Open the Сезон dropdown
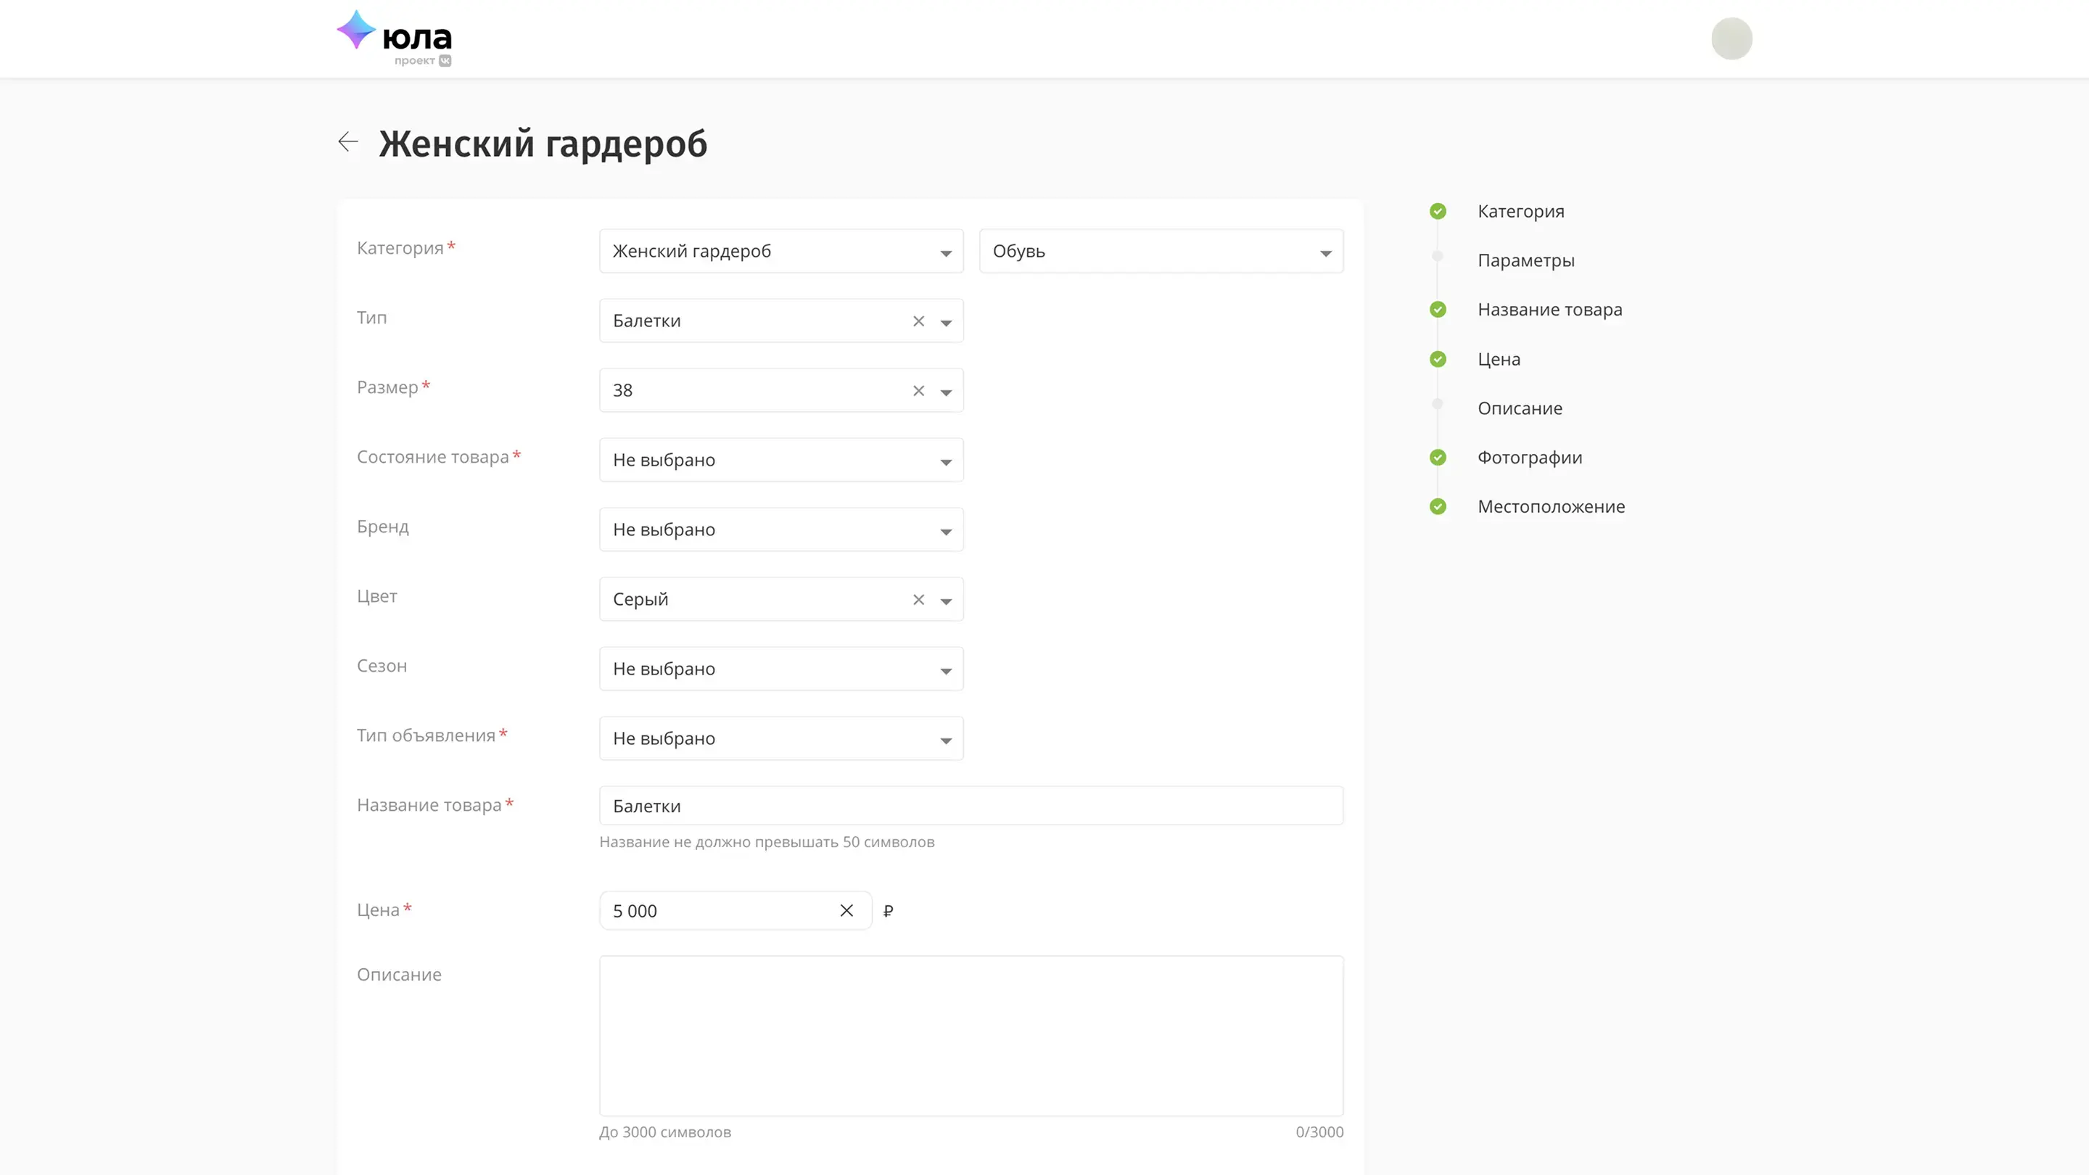The width and height of the screenshot is (2089, 1175). click(x=780, y=669)
